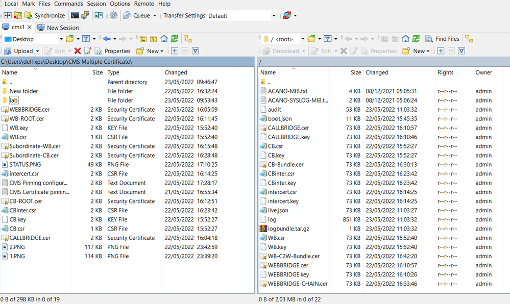Open the Local menu
Screen dimensions: 510x304
[x=11, y=4]
